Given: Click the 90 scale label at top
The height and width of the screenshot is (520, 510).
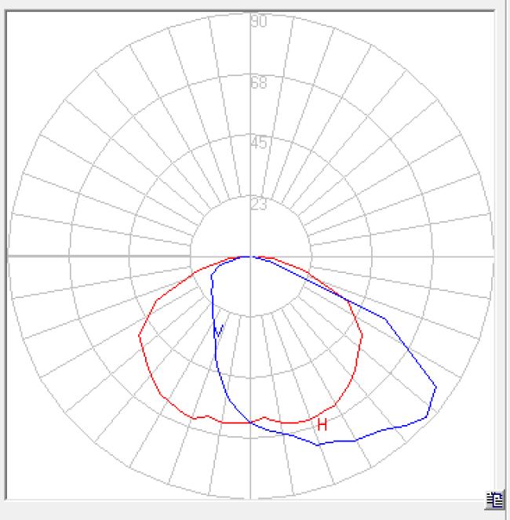Looking at the screenshot, I should 259,22.
